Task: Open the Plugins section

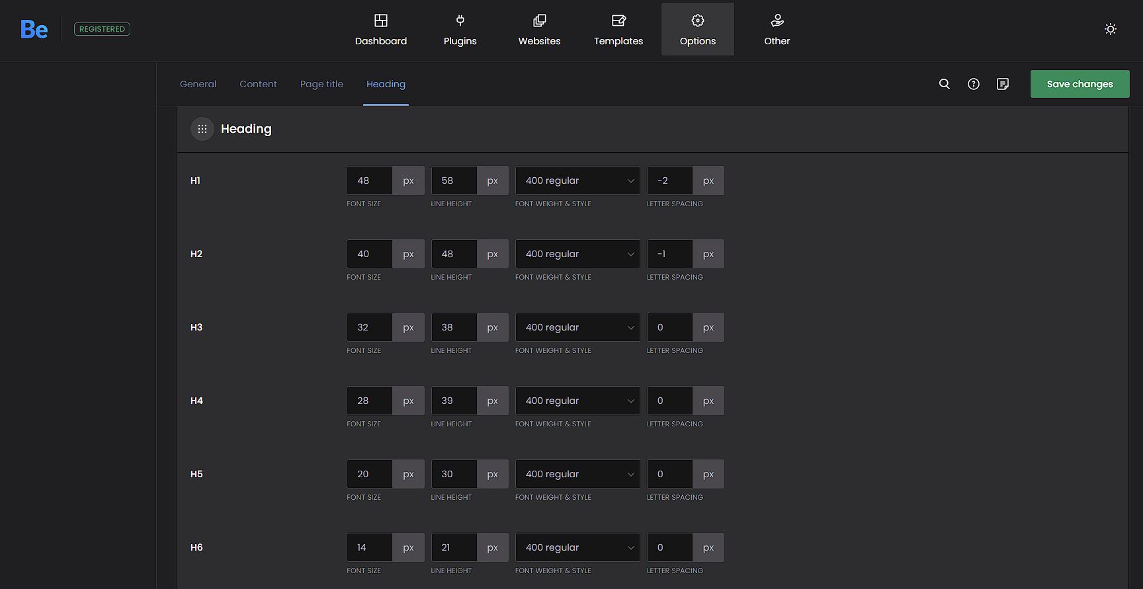Action: coord(460,30)
